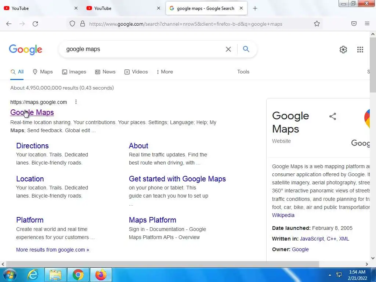Clear the search box with X icon
Viewport: 376px width, 282px height.
[228, 49]
